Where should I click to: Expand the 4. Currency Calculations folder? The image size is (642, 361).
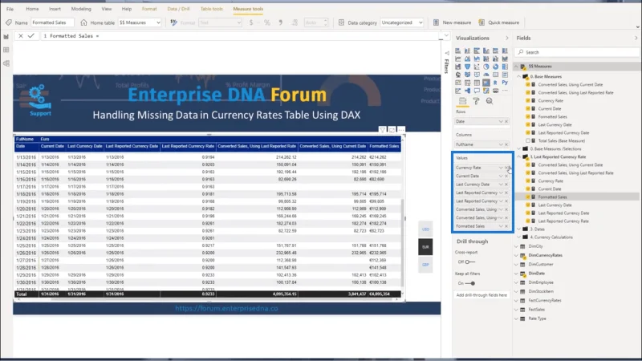[x=519, y=237]
